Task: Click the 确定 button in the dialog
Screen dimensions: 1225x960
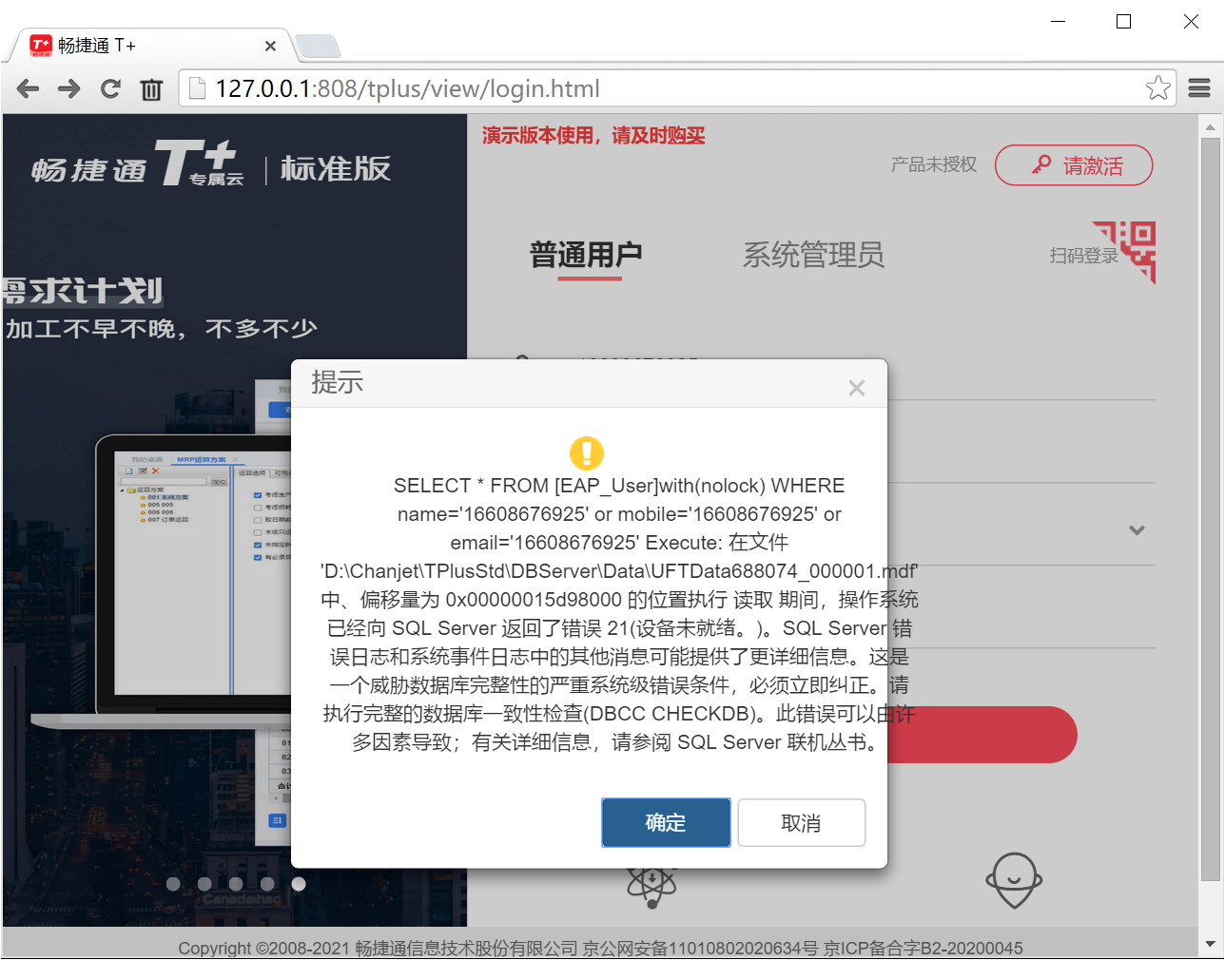Action: [x=666, y=822]
